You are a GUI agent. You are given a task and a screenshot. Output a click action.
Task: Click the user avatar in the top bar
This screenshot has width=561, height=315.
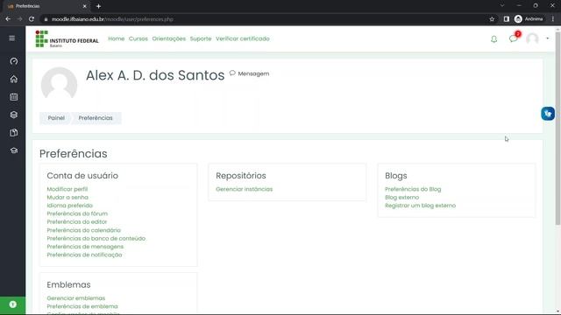[532, 38]
